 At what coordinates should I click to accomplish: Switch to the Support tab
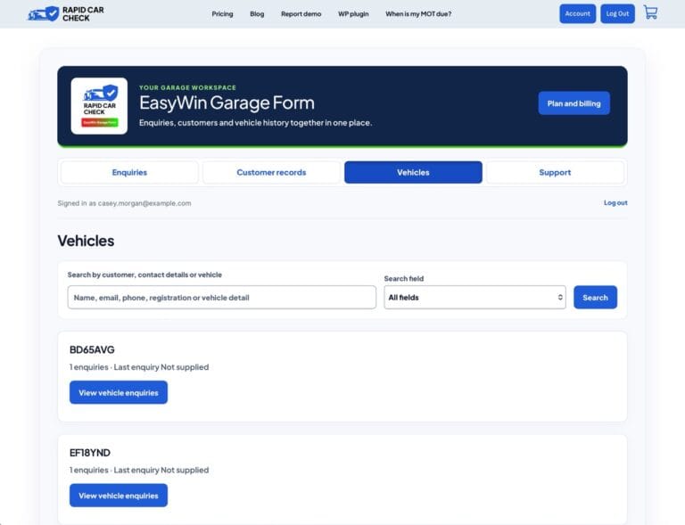click(x=555, y=172)
